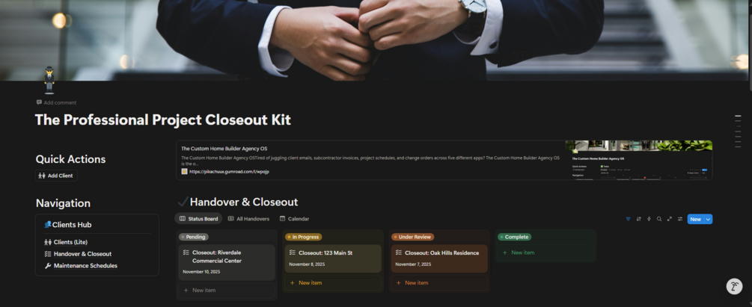Select the Status Board tab
The image size is (752, 307).
(x=198, y=218)
